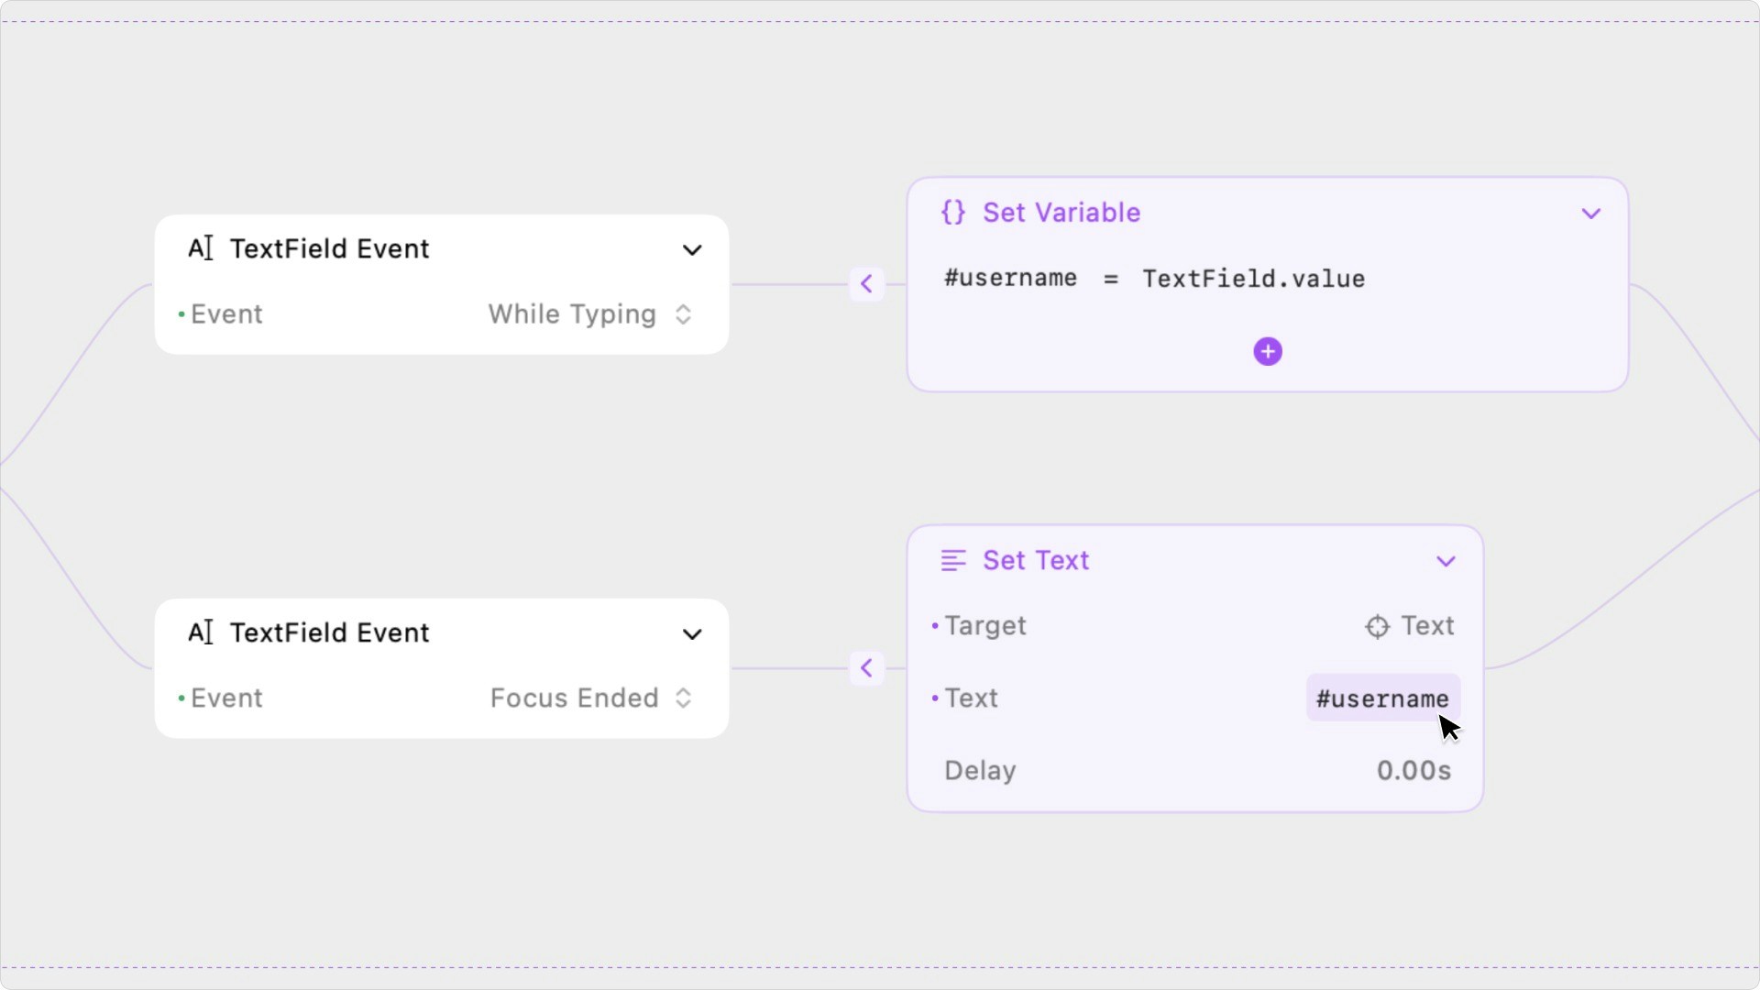Click the Set Text lines icon

[953, 560]
